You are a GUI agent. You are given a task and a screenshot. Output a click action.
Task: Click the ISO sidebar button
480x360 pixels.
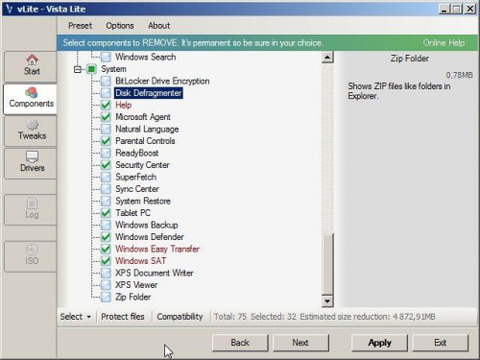pyautogui.click(x=31, y=256)
